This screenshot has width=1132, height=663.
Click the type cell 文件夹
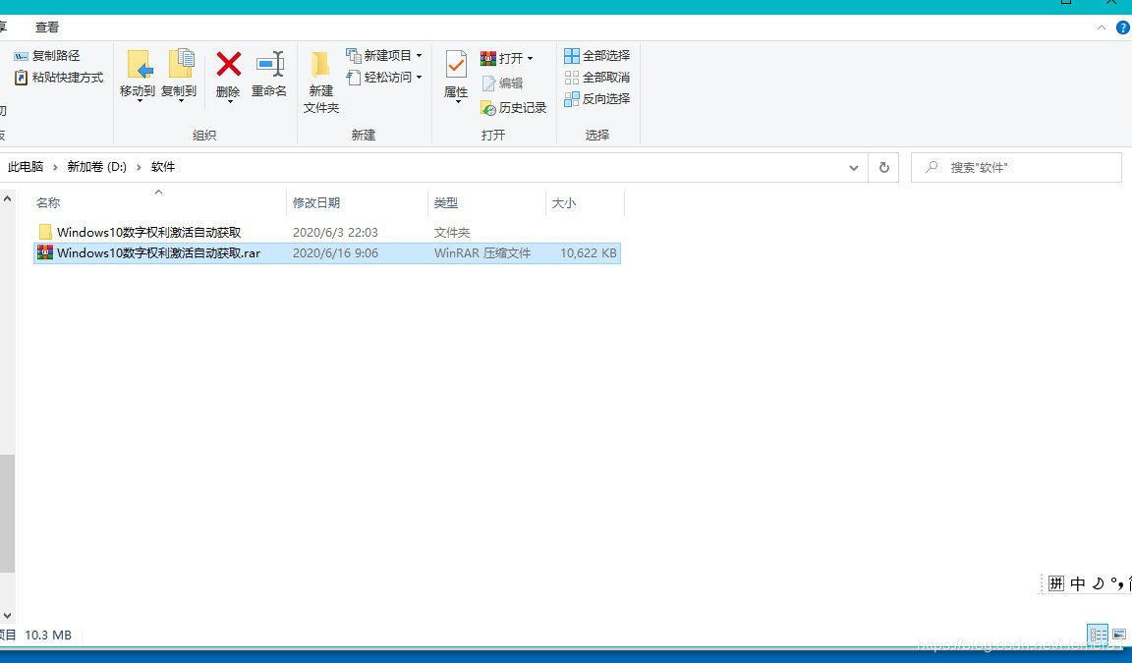452,233
